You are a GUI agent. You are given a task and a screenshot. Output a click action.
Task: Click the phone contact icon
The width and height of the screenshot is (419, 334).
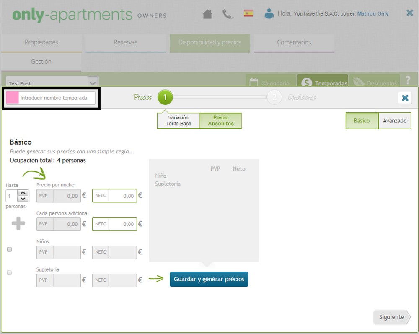click(228, 14)
